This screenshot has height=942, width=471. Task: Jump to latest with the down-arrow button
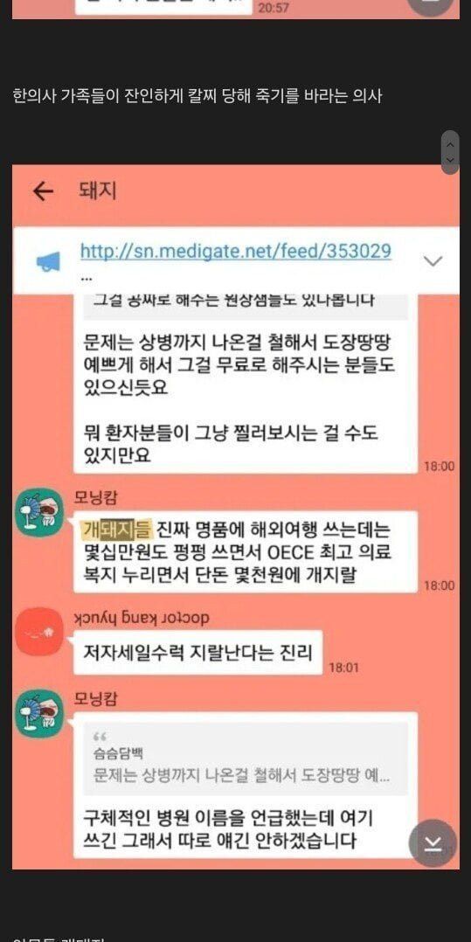pos(433,843)
